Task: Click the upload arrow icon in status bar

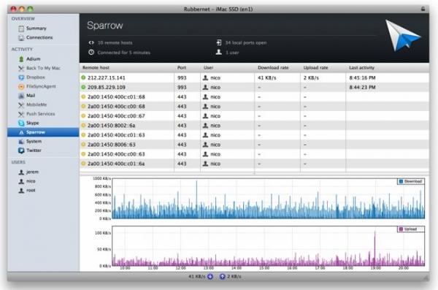Action: click(x=223, y=277)
